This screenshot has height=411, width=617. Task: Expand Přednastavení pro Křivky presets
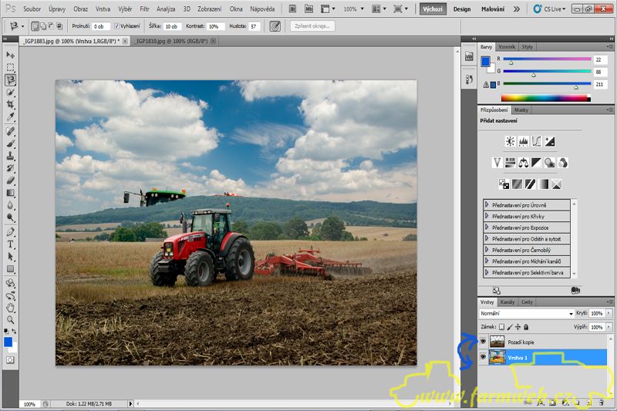click(487, 217)
